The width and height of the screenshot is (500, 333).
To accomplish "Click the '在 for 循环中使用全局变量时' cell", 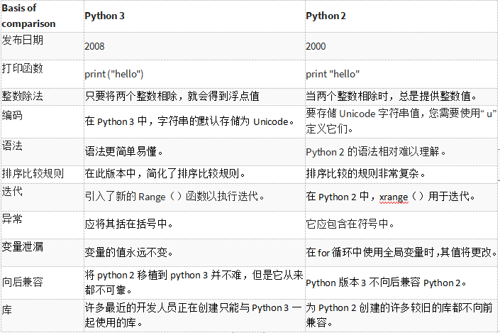I will point(401,253).
